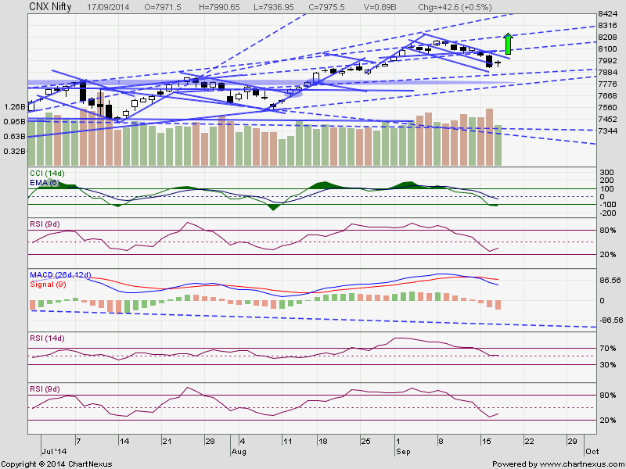Viewport: 626px width, 469px height.
Task: Click the 200 level on CCI axis
Action: (607, 181)
